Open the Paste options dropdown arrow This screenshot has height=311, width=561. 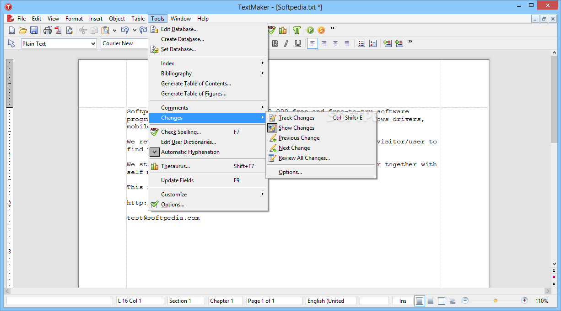[114, 30]
